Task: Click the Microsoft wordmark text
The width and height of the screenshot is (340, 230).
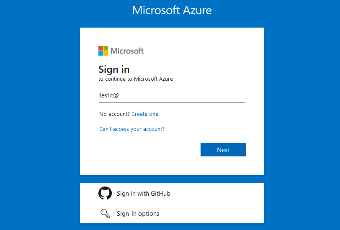Action: point(127,51)
